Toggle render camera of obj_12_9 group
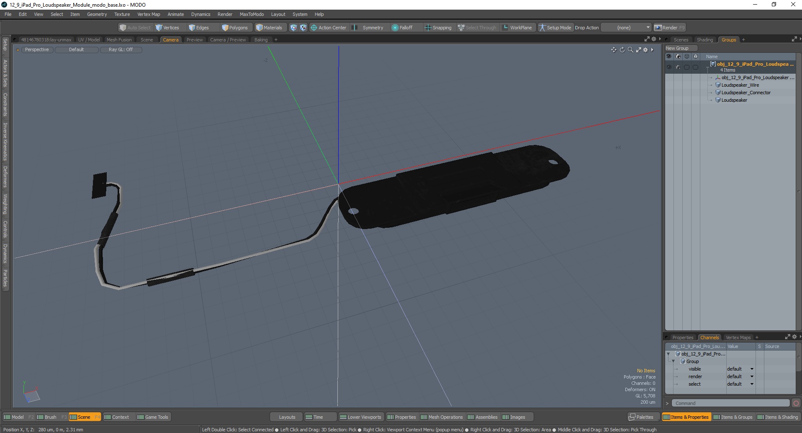 pyautogui.click(x=678, y=67)
